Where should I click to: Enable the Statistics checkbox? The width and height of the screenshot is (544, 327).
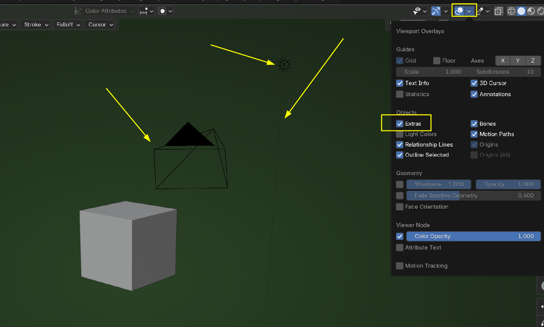tap(399, 94)
